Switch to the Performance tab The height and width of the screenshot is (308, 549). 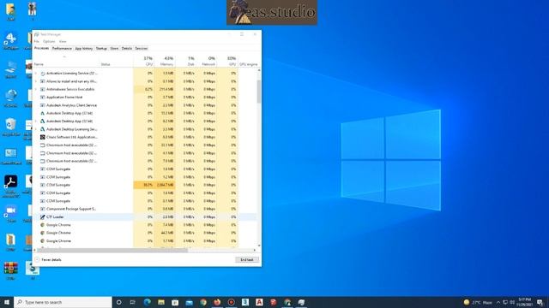(62, 49)
